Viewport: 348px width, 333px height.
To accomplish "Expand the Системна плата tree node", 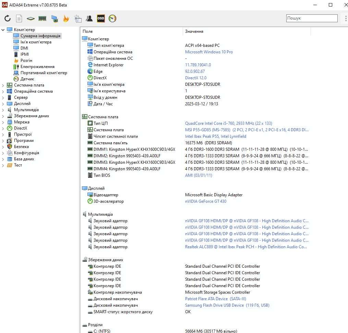I will click(3, 85).
